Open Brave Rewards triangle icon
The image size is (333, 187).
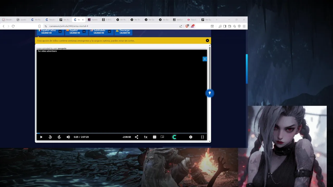(193, 26)
